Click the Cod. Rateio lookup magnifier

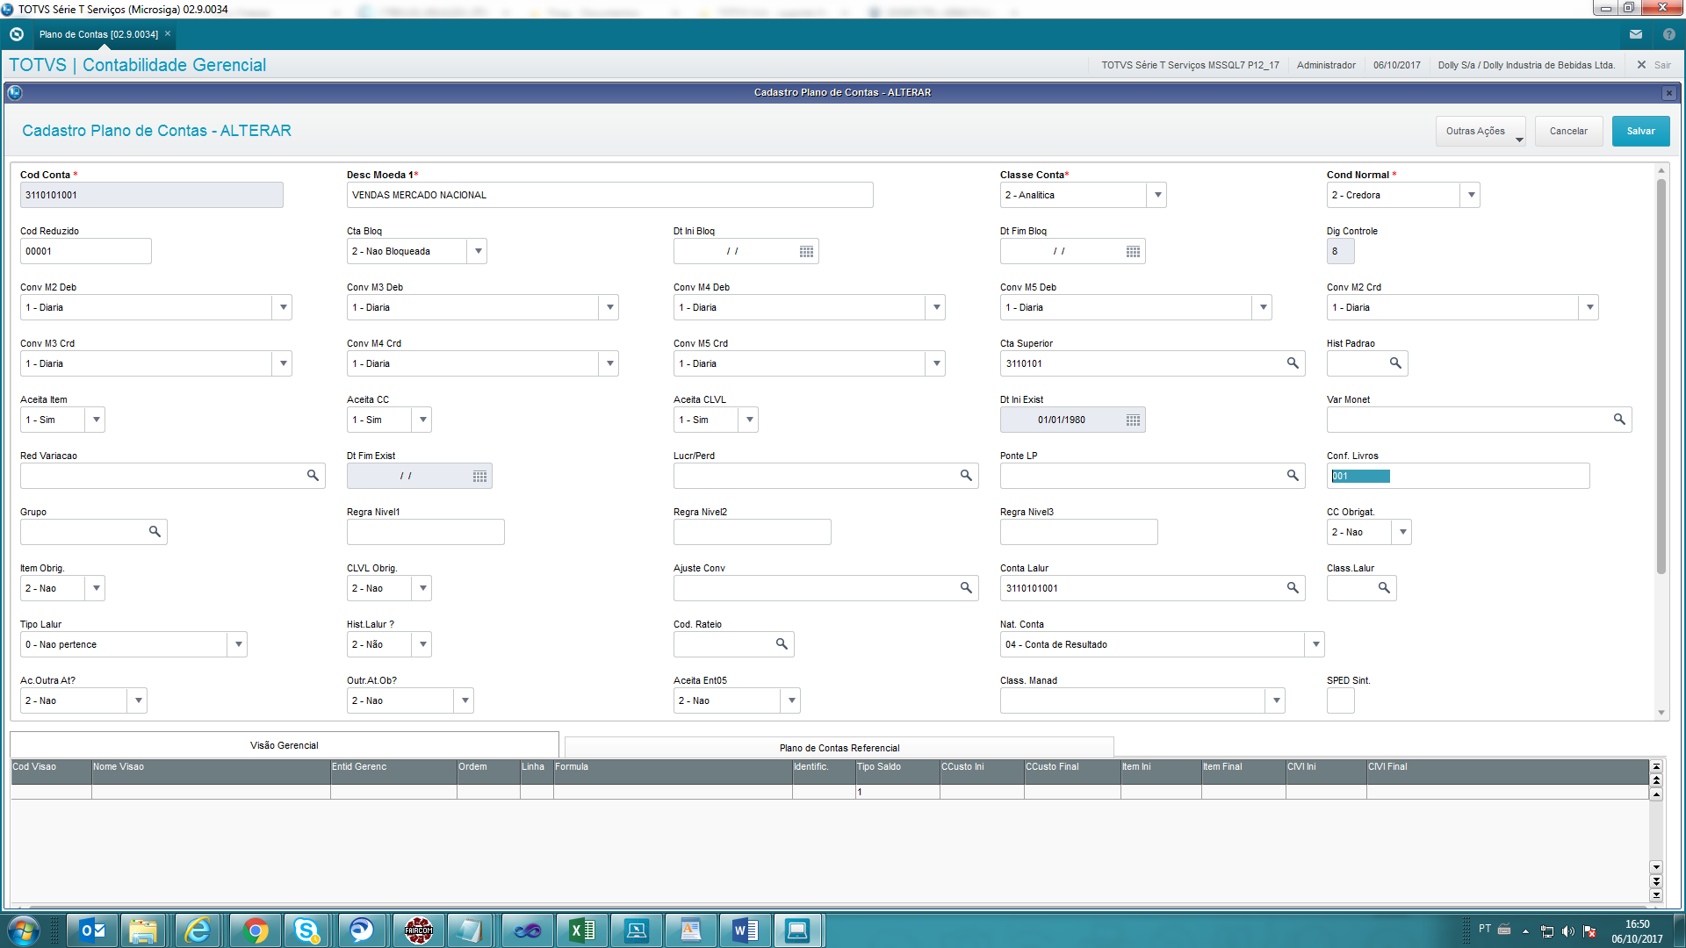click(x=782, y=644)
